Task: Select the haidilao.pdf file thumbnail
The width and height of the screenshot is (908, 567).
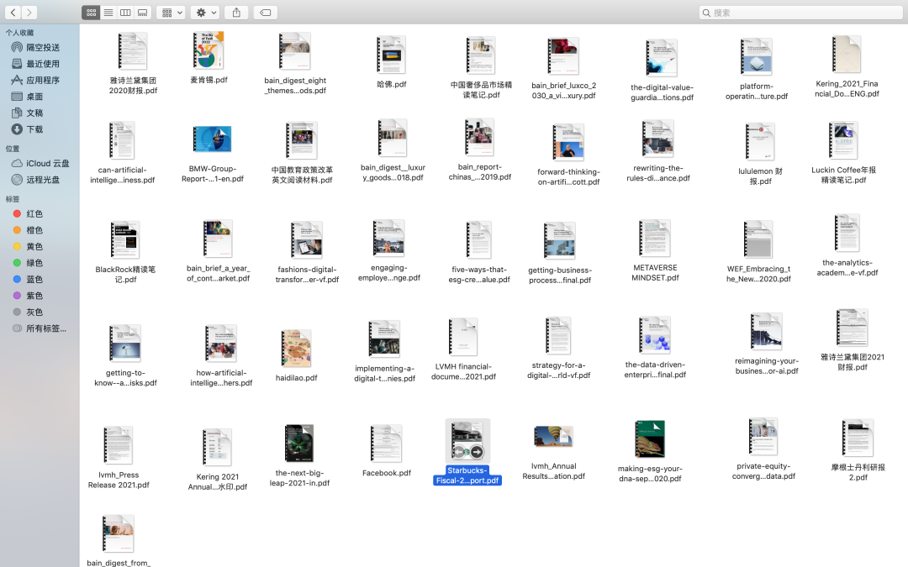Action: 298,348
